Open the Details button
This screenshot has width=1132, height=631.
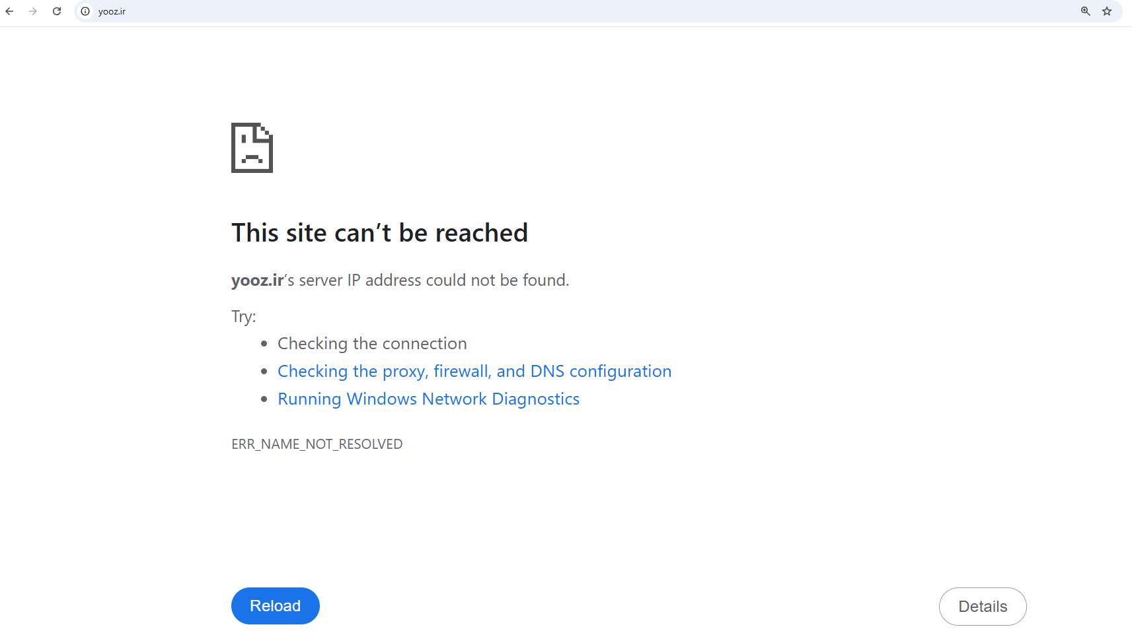[x=982, y=606]
